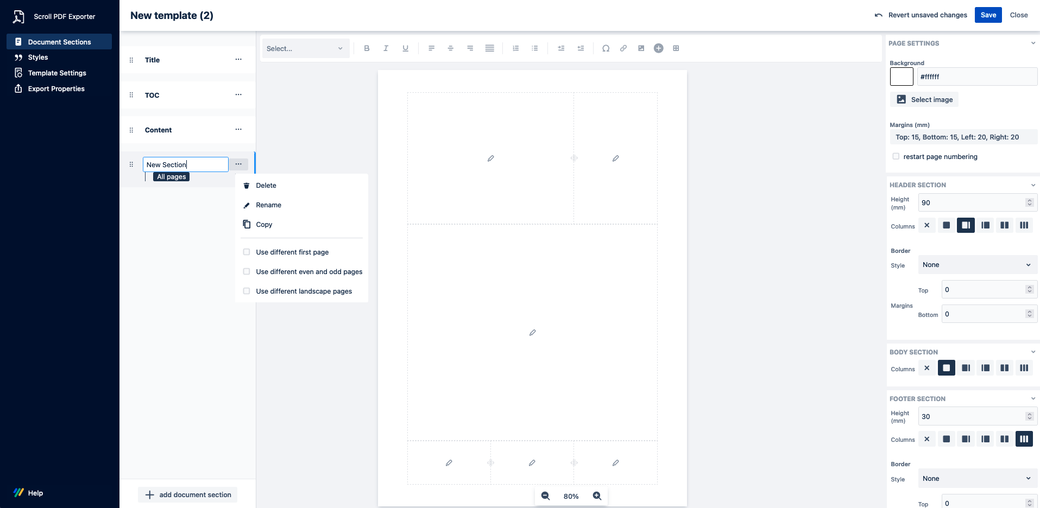Open the header Border Style dropdown

pyautogui.click(x=976, y=265)
